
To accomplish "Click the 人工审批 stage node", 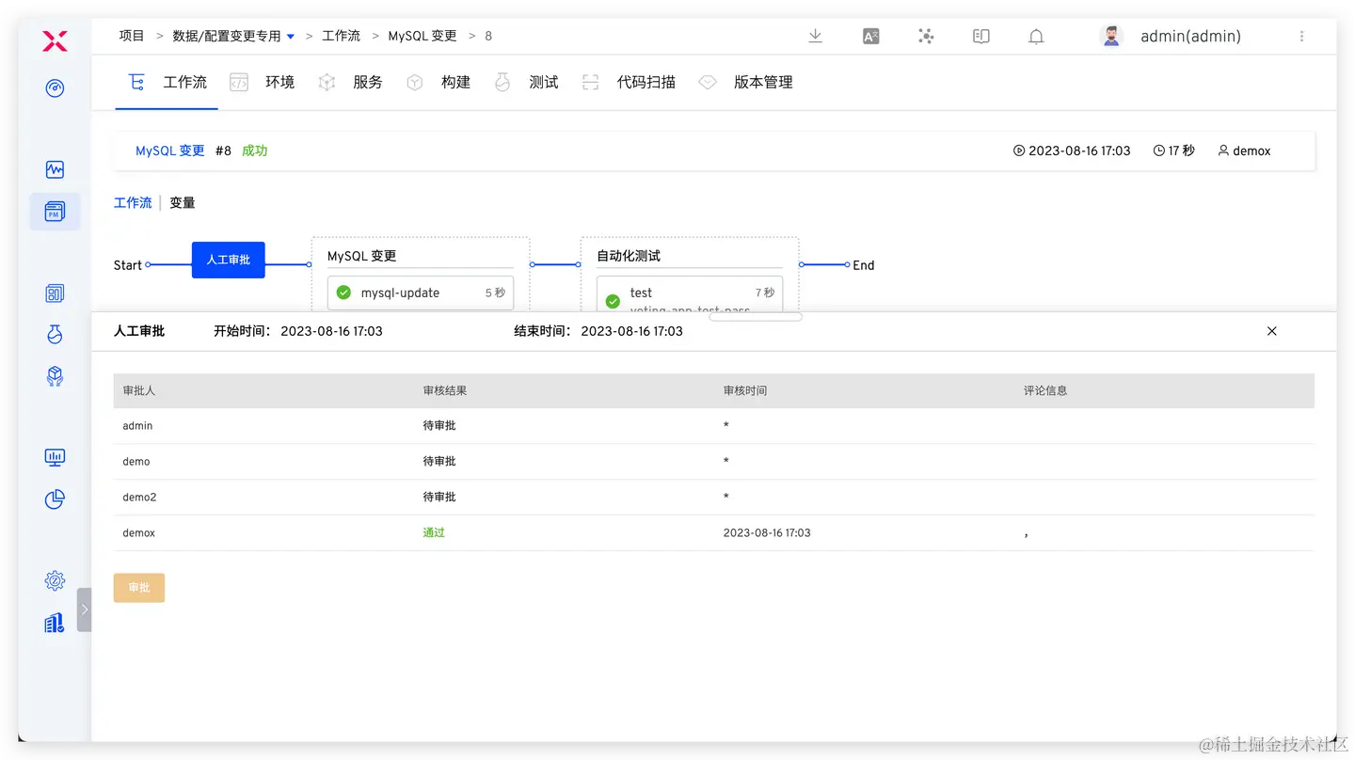I will 229,260.
